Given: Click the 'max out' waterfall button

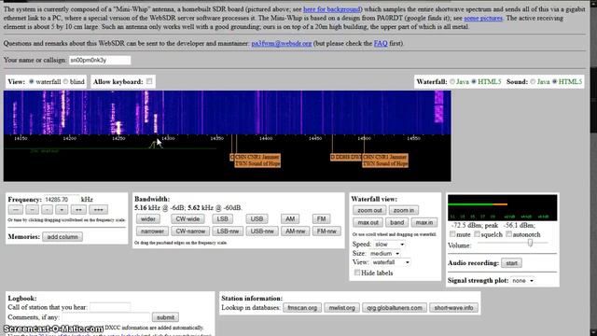Looking at the screenshot, I should click(368, 222).
